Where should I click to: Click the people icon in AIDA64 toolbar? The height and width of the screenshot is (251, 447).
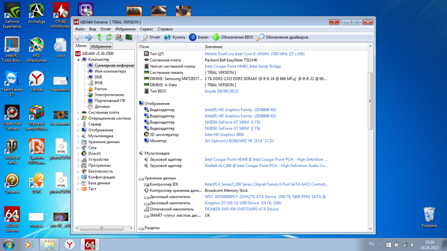[119, 37]
